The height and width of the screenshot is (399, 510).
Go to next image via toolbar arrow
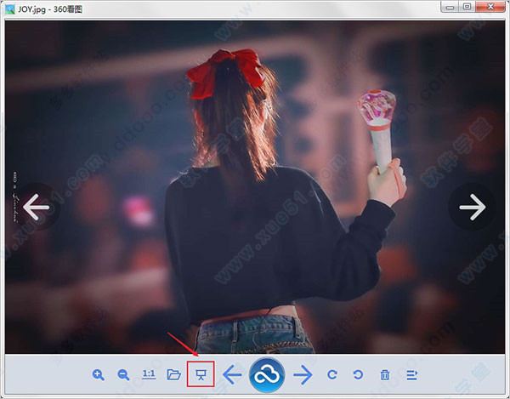(x=303, y=374)
